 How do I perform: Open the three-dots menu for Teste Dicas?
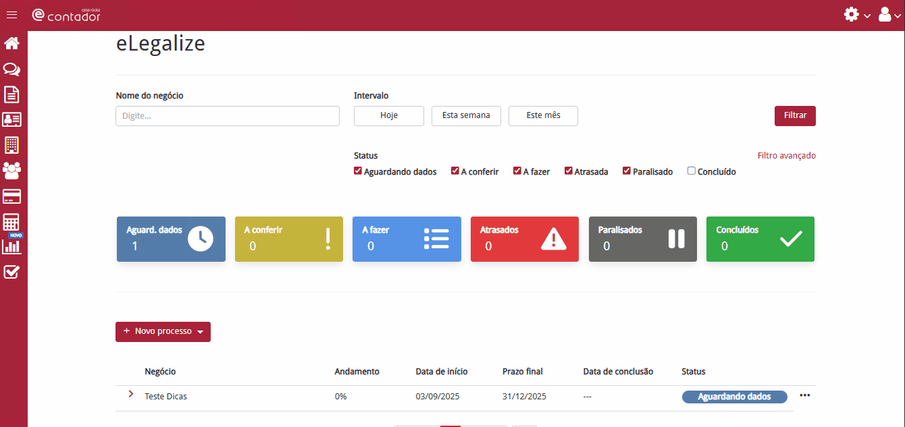point(804,395)
